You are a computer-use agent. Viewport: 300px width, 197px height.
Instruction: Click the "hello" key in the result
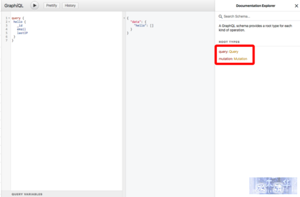point(140,26)
